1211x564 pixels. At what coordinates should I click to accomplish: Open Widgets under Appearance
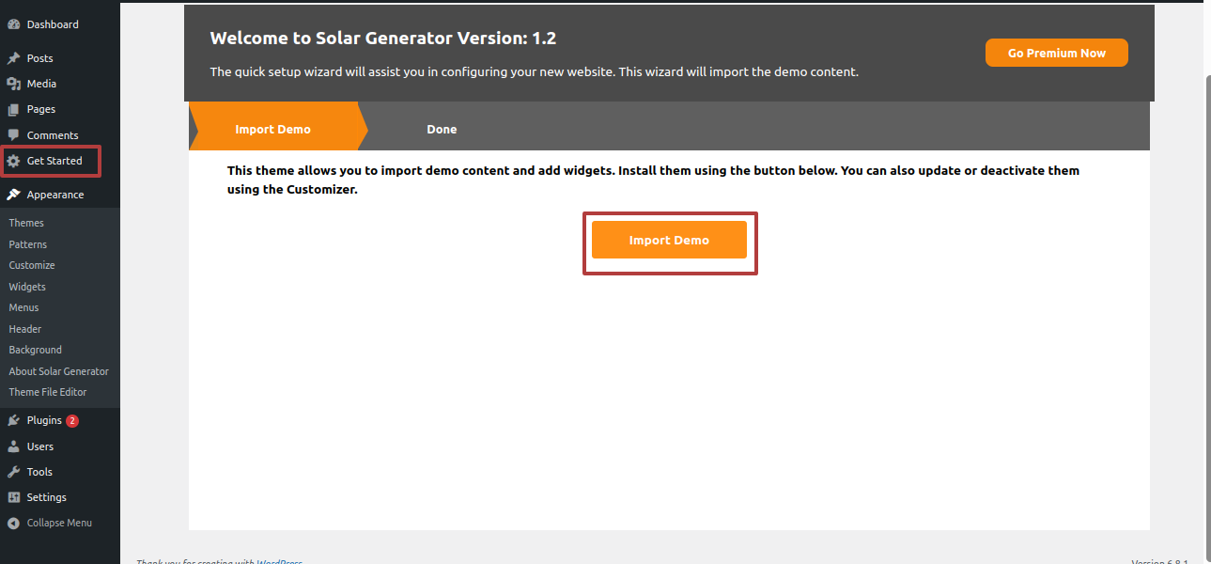27,287
